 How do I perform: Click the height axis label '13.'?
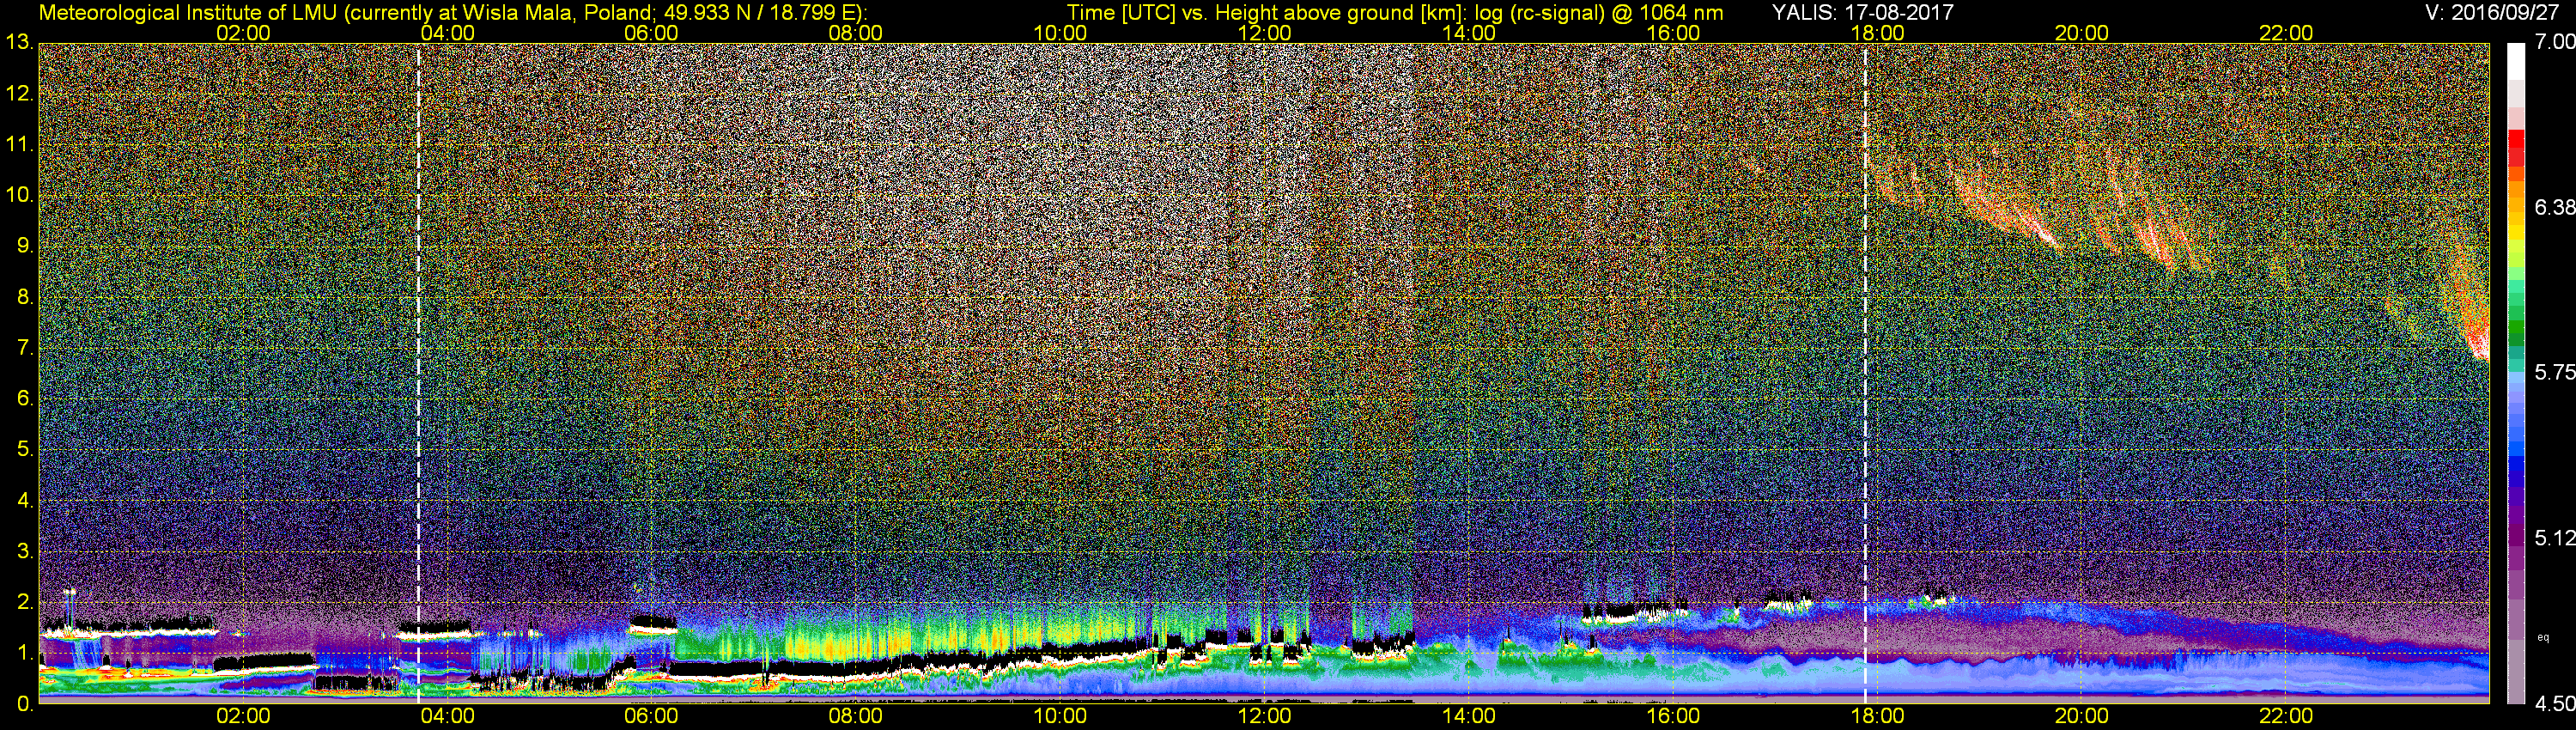(19, 43)
